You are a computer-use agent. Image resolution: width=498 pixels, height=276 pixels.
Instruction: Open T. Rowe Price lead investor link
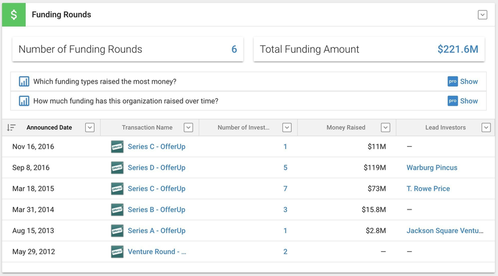(x=428, y=188)
